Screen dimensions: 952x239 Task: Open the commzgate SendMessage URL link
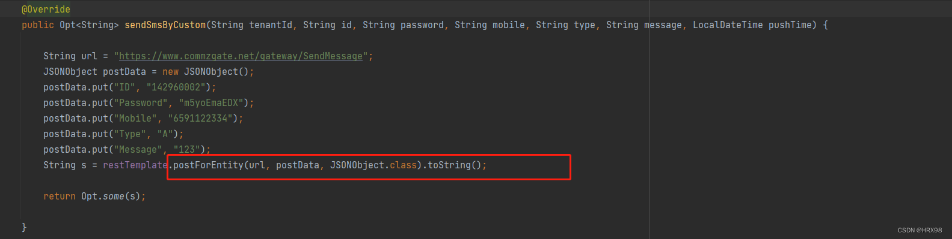(241, 56)
